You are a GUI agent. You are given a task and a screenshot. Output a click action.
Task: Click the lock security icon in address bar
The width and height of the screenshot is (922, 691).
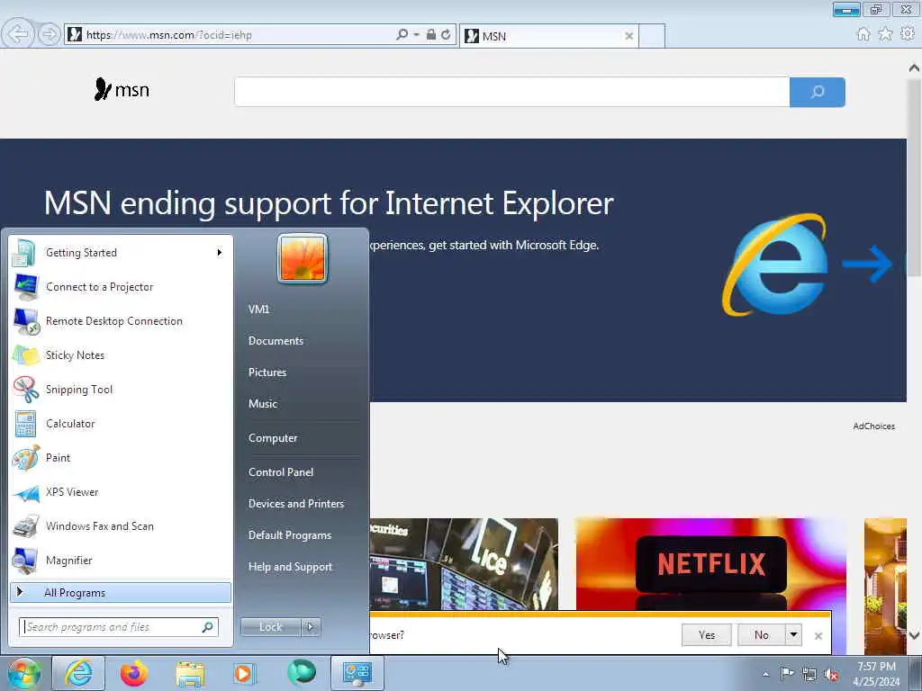[431, 35]
